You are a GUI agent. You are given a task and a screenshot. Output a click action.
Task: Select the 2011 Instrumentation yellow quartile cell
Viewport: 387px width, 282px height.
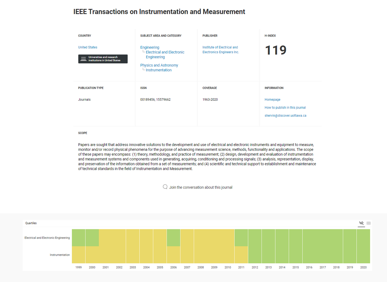coord(241,255)
